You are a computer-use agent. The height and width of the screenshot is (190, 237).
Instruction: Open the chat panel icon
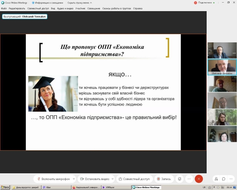point(224,179)
